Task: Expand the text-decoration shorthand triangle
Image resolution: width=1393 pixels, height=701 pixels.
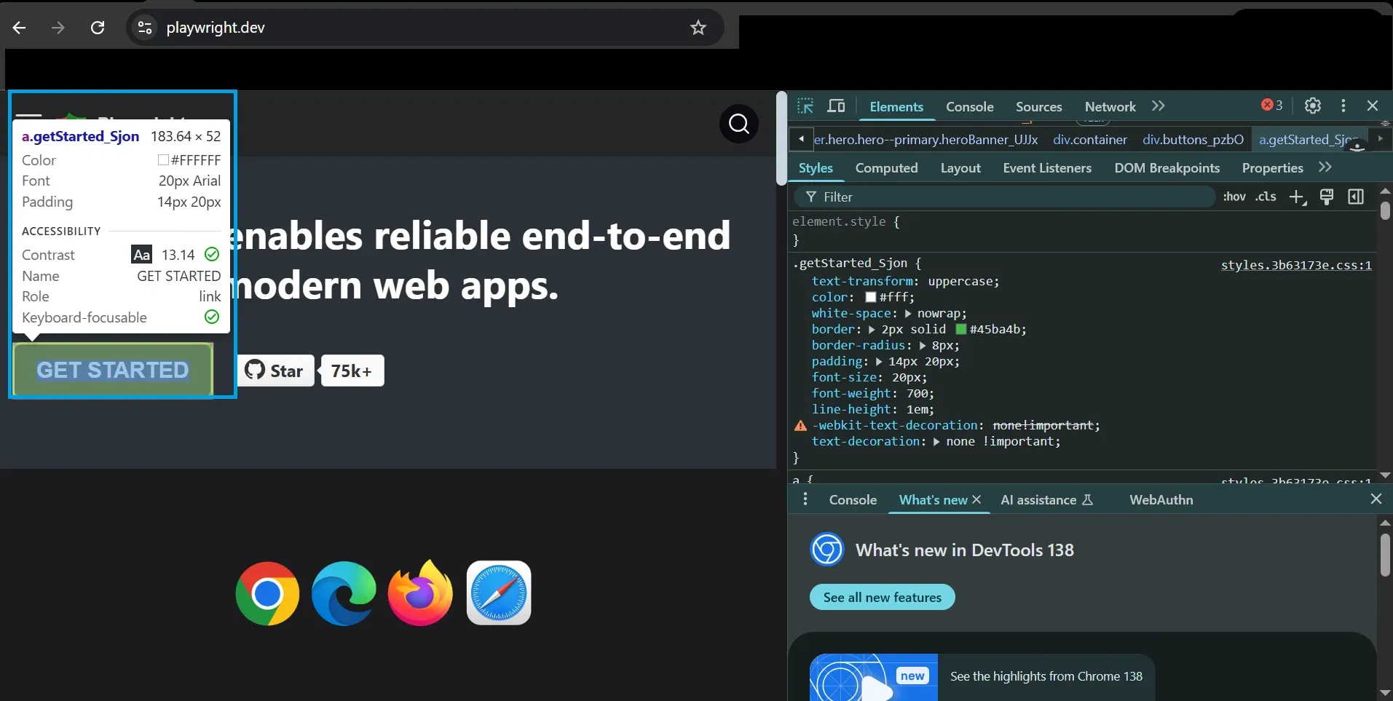Action: 936,442
